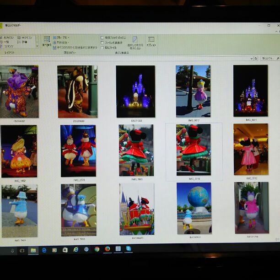The image size is (280, 280).
Task: Switch to Firefox in the taskbar
Action: coord(108,249)
